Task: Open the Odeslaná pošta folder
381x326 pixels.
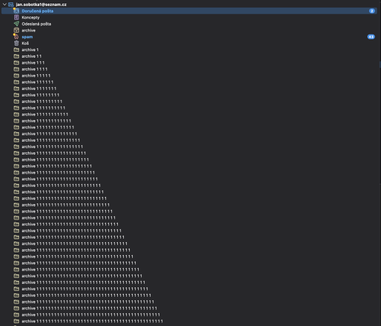Action: pos(36,24)
